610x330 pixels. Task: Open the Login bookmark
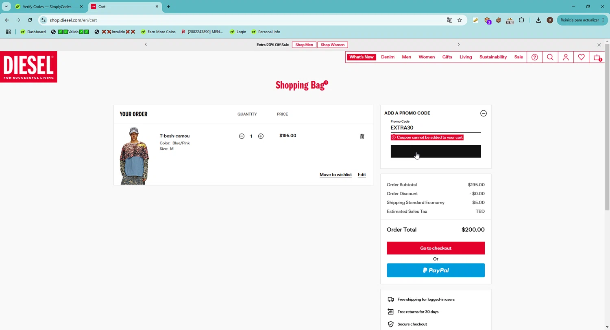coord(238,32)
